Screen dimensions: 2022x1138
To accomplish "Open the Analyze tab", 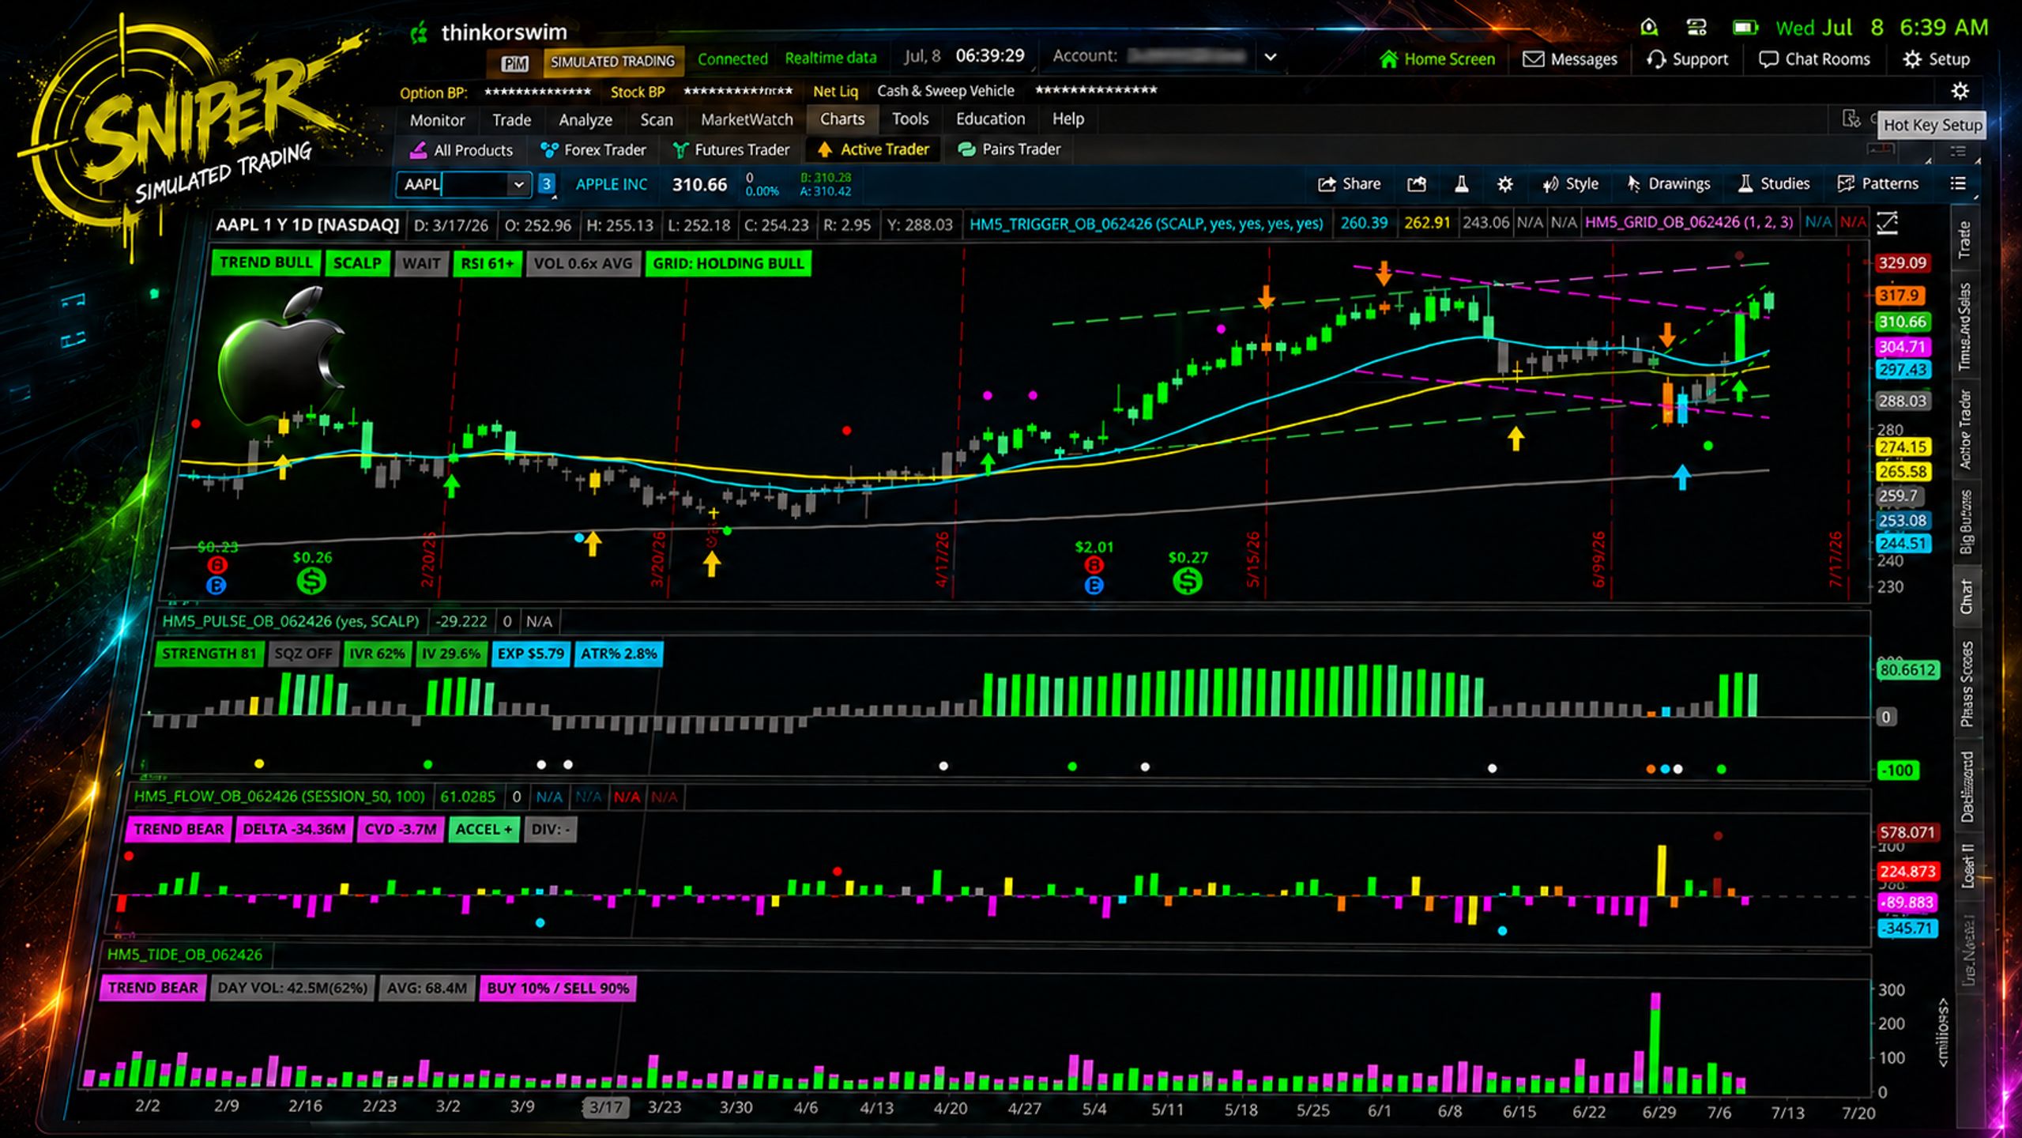I will pyautogui.click(x=586, y=119).
